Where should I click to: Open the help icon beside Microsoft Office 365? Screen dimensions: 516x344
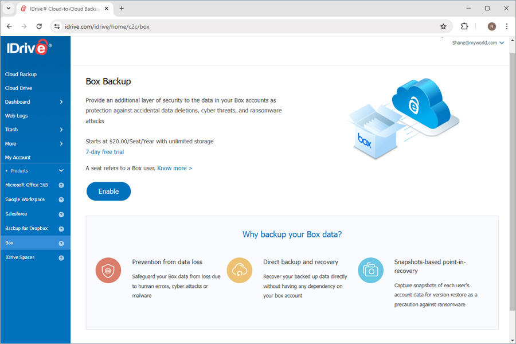61,185
